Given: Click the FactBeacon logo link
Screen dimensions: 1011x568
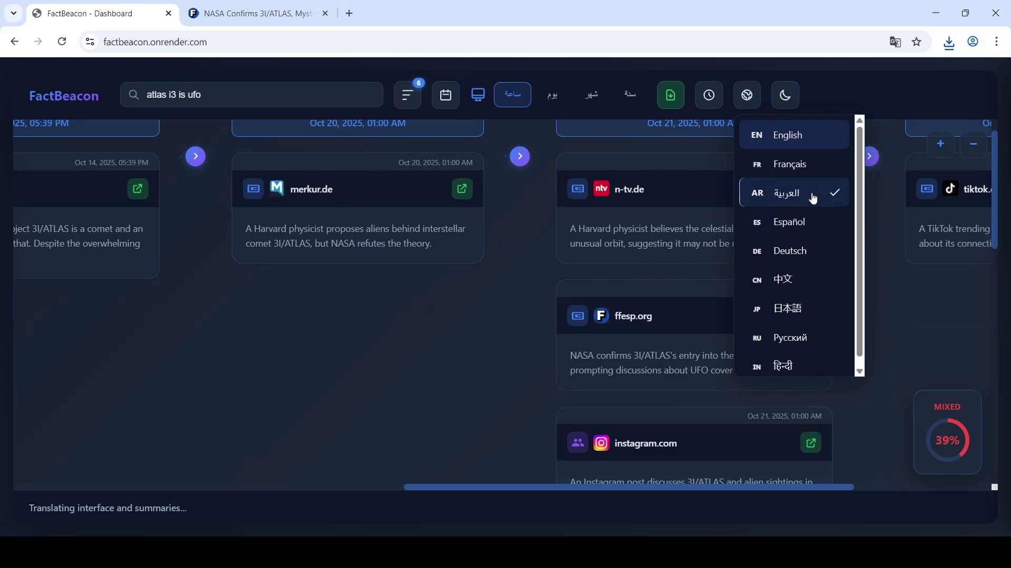Looking at the screenshot, I should 64,96.
